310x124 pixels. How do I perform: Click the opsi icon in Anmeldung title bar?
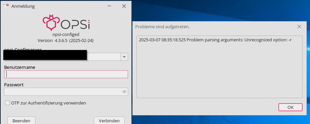6,5
